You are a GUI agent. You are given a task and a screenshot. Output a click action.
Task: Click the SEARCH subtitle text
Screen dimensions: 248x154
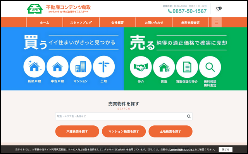tap(124, 109)
